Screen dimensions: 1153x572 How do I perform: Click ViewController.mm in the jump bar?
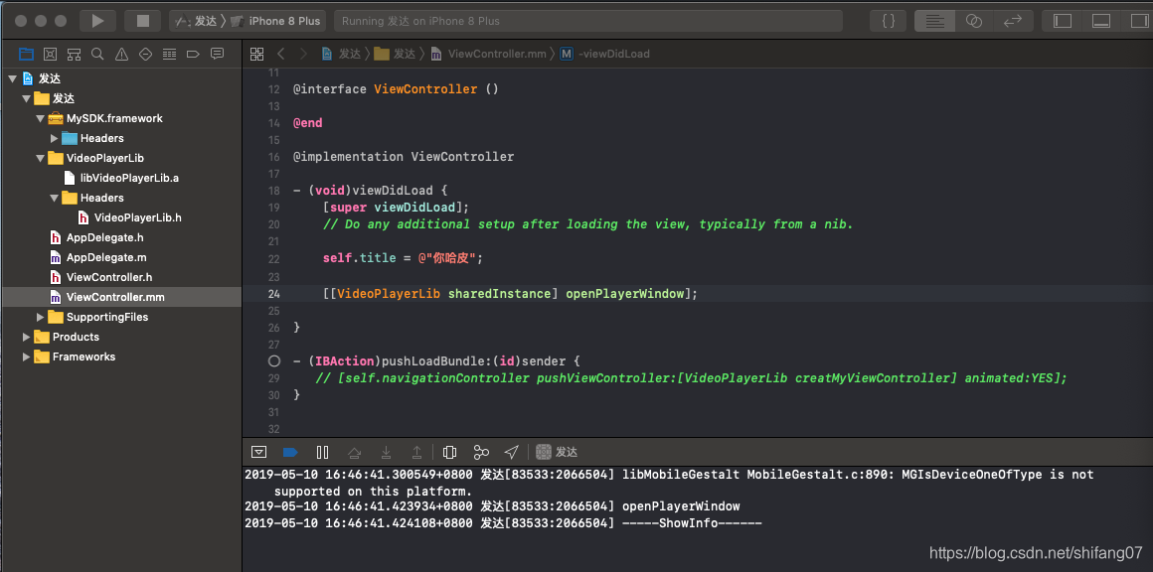489,54
